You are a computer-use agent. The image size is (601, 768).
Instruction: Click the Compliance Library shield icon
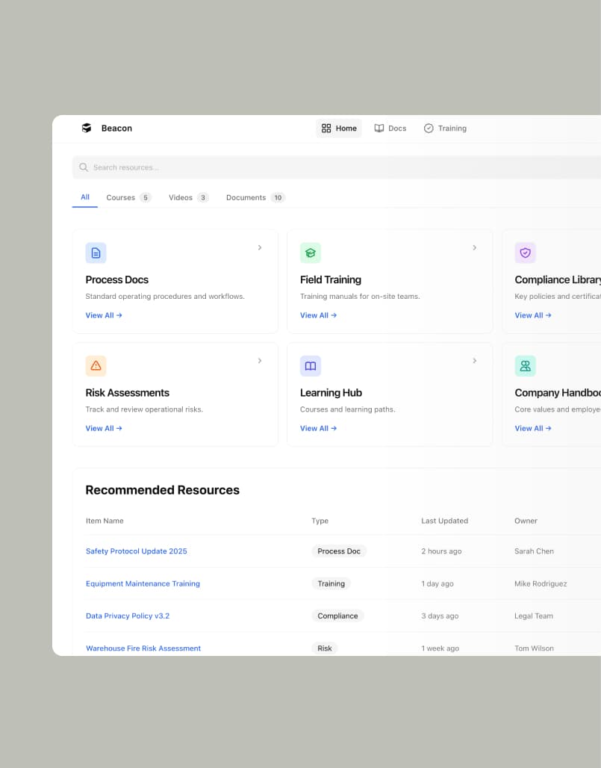coord(525,253)
